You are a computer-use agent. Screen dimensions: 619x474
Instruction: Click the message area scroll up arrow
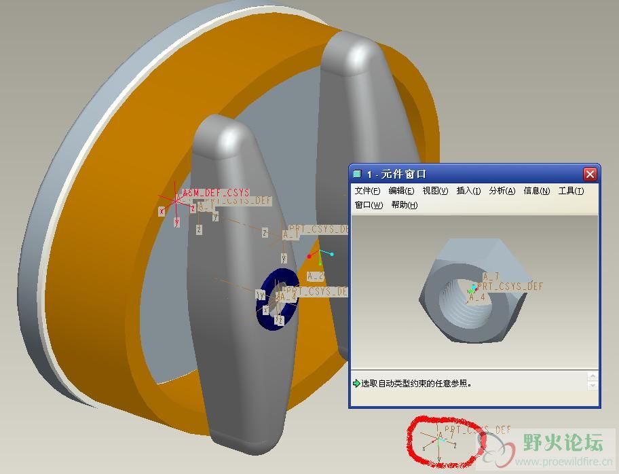pyautogui.click(x=592, y=376)
